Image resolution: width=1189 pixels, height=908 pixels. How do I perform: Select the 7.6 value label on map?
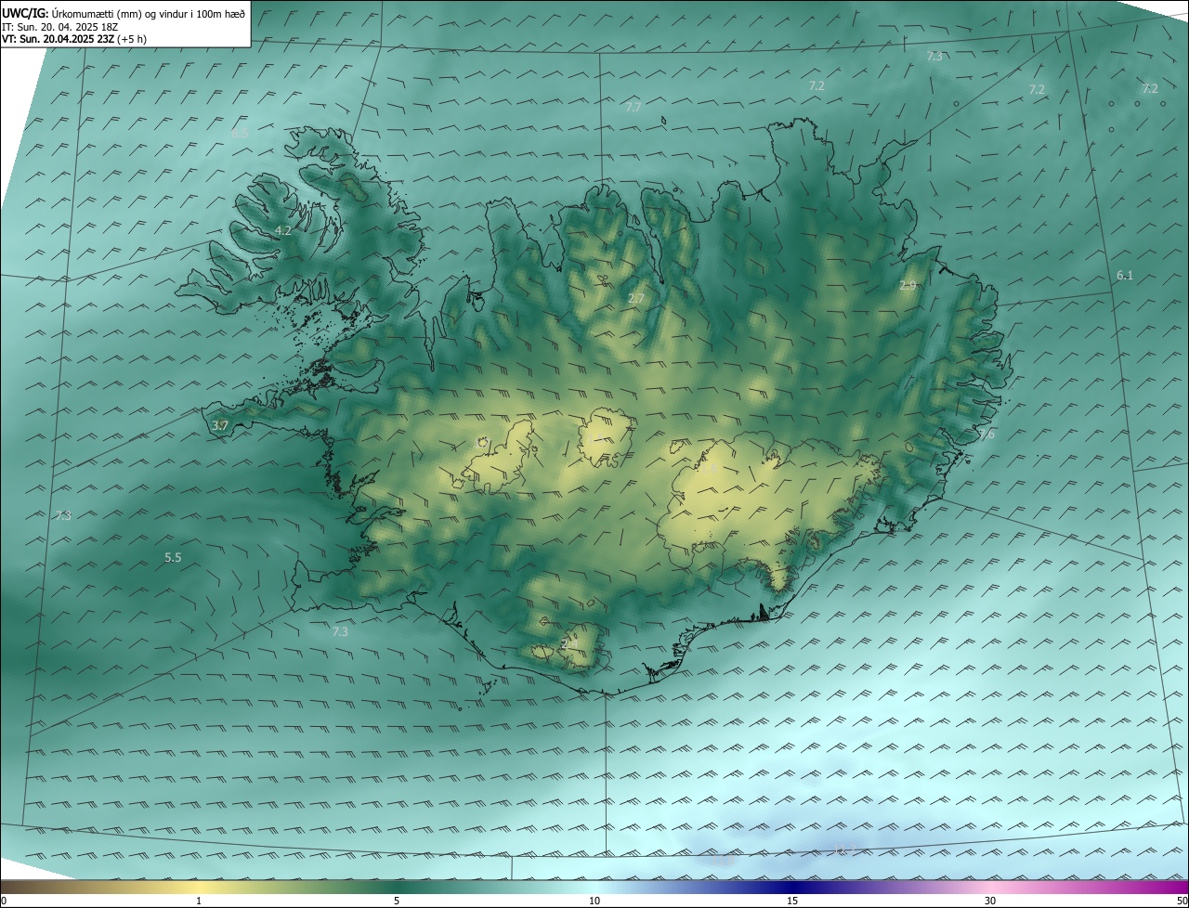click(986, 435)
